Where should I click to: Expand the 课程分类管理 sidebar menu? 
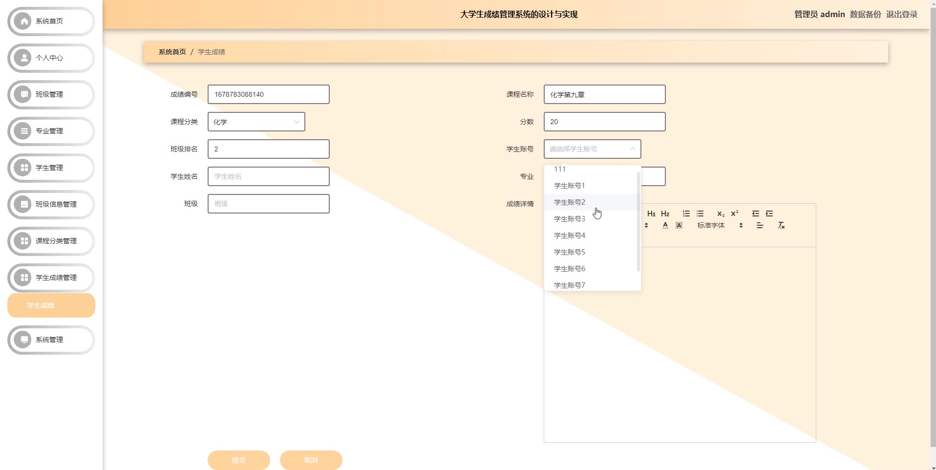coord(51,241)
